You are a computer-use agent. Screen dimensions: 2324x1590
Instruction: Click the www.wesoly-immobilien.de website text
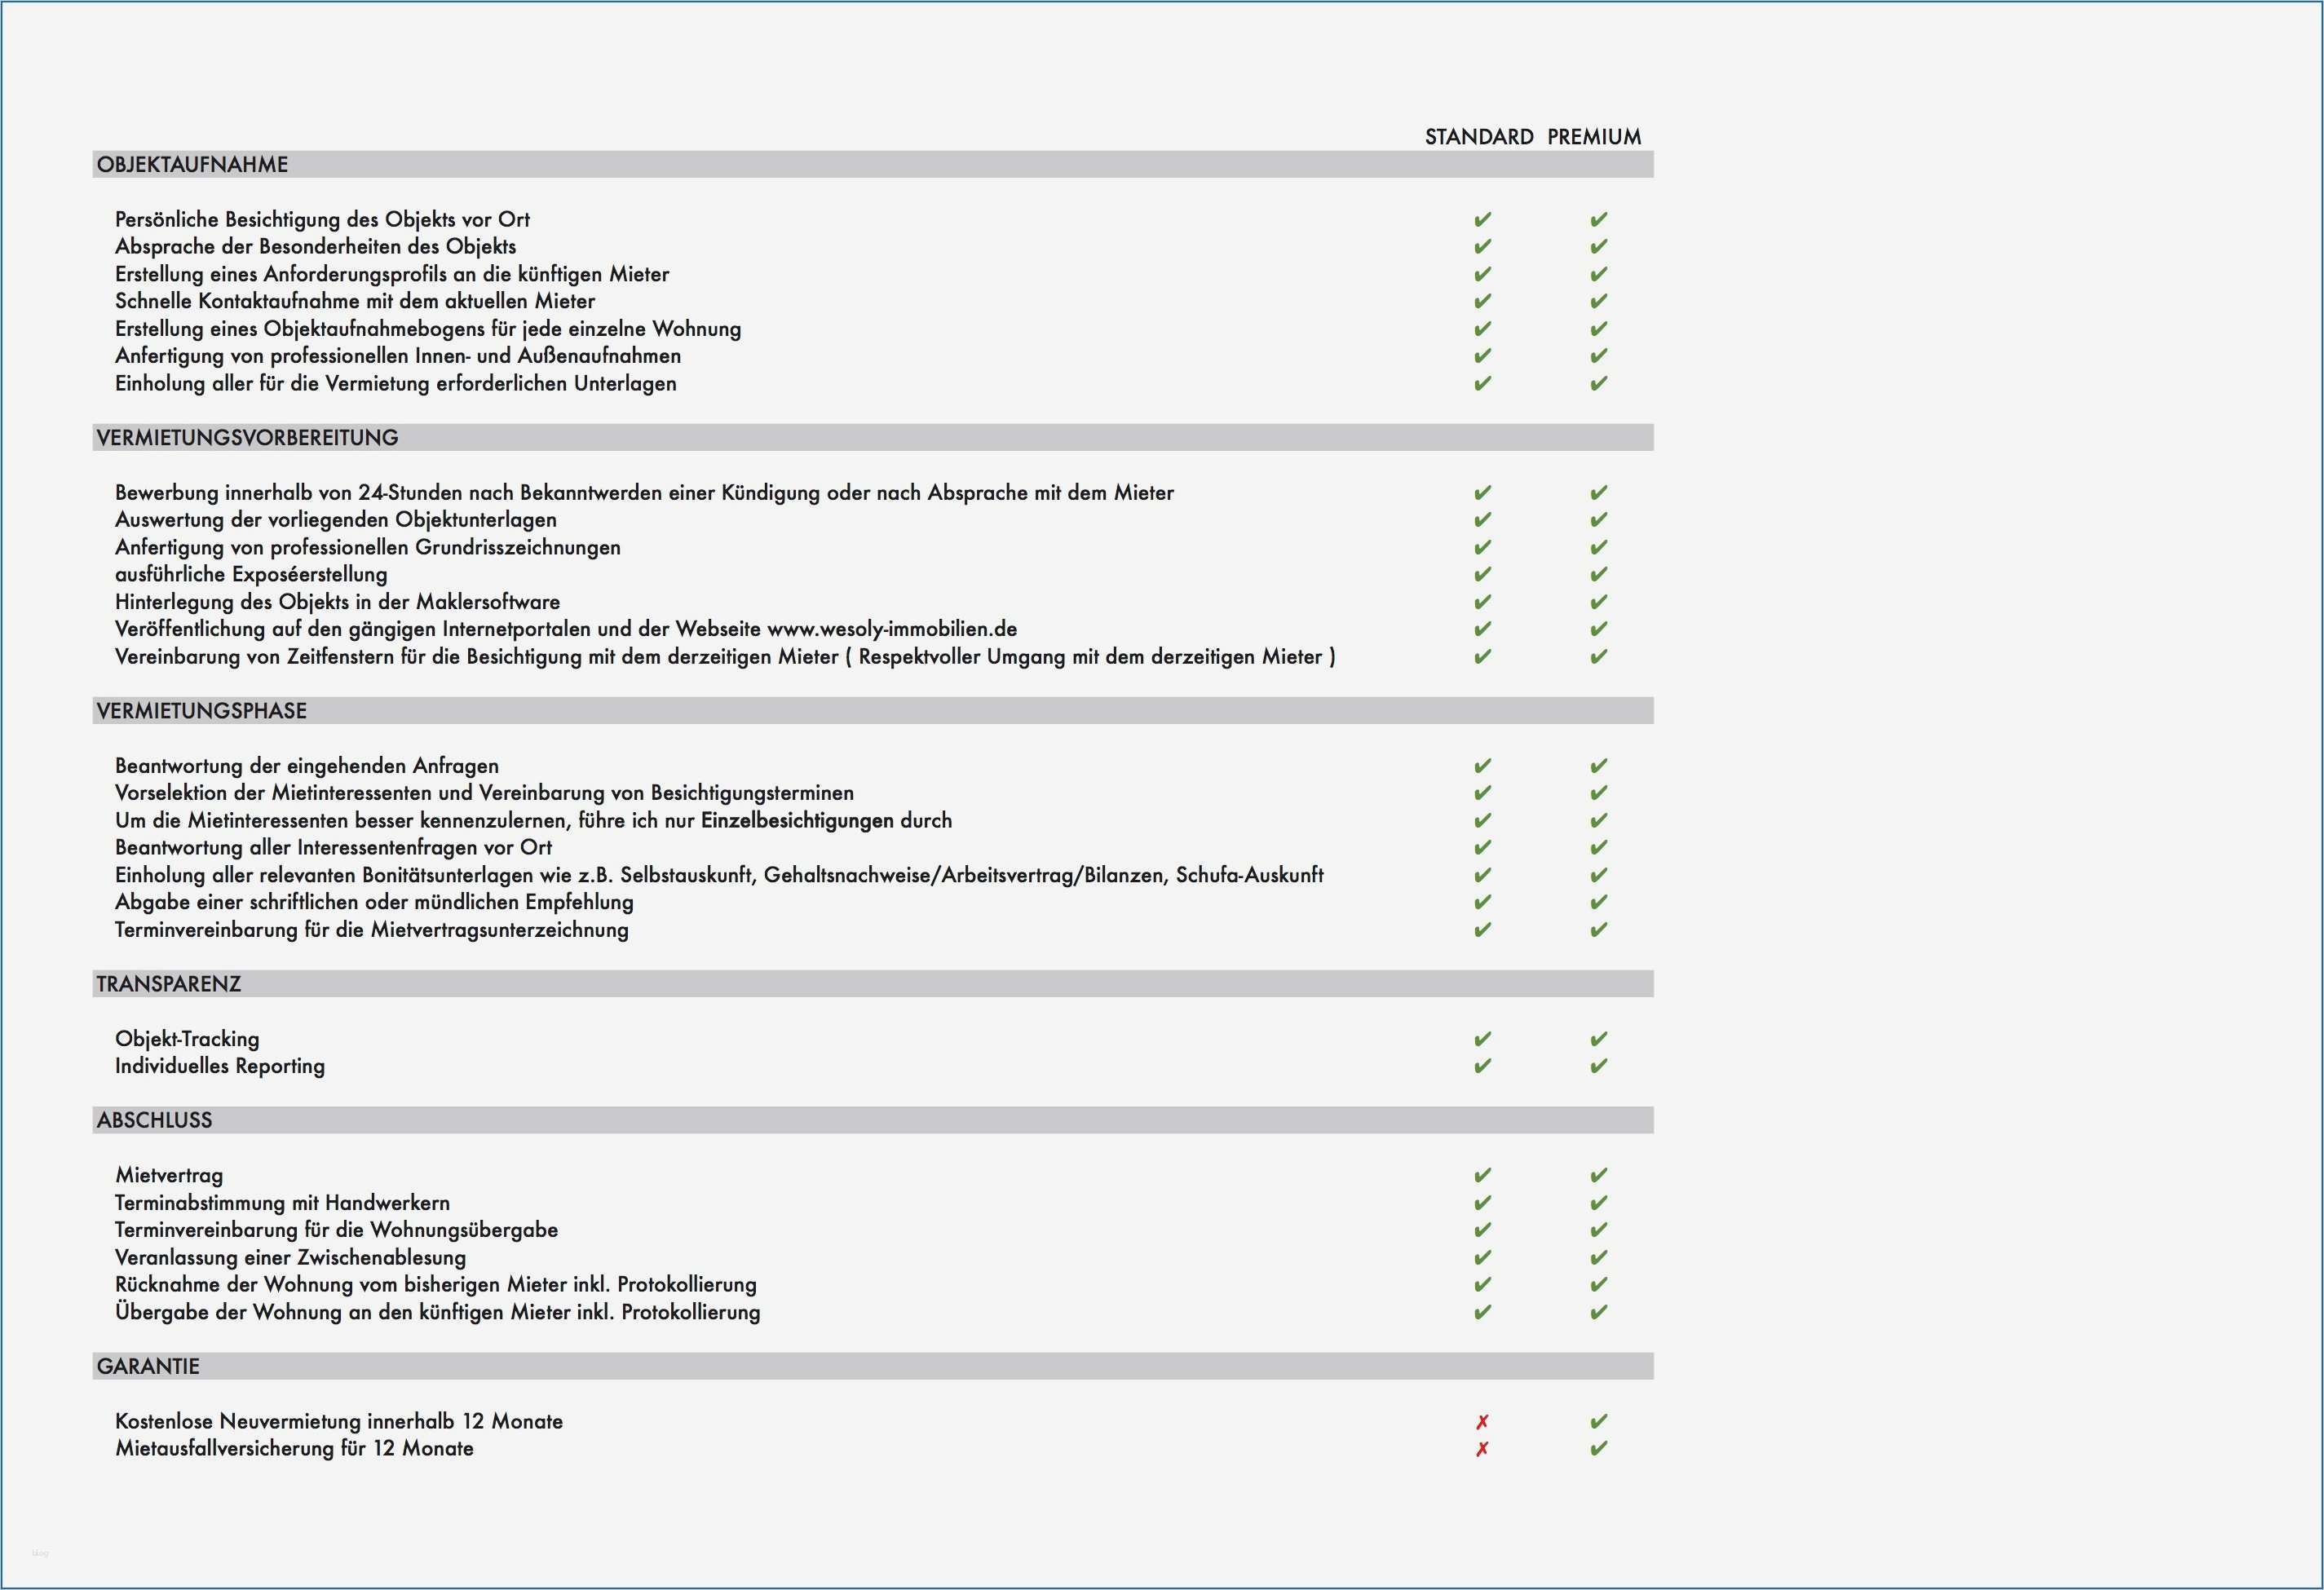891,629
